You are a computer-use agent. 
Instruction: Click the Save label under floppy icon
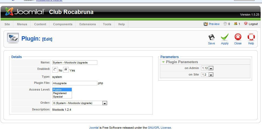click(211, 43)
